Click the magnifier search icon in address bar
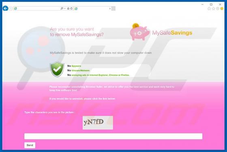Image resolution: width=227 pixels, height=152 pixels. [x=62, y=8]
